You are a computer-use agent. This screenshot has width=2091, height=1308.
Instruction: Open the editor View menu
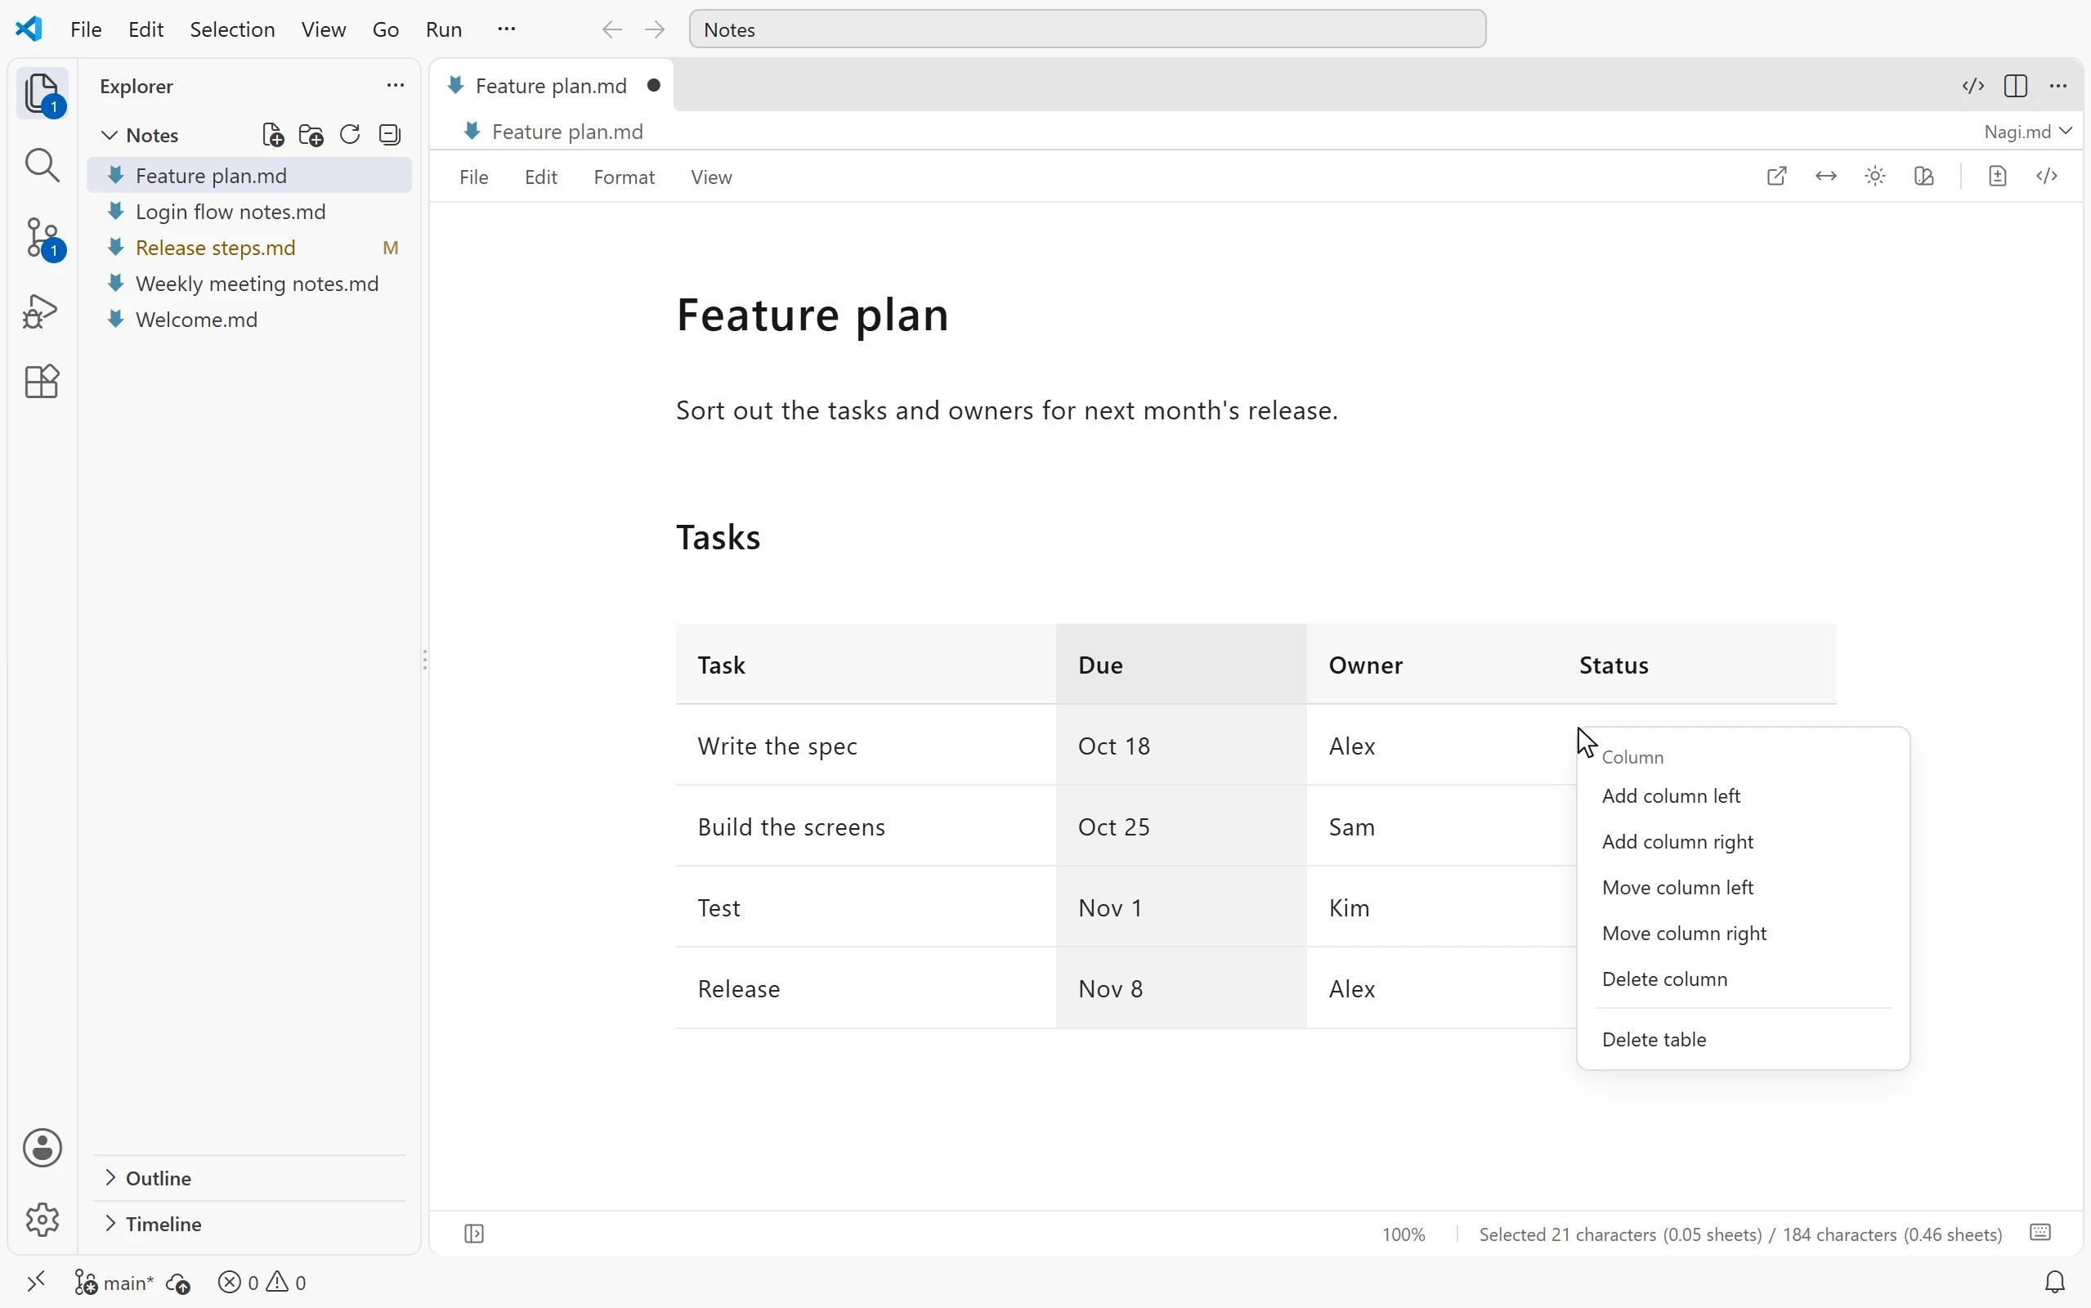(711, 177)
